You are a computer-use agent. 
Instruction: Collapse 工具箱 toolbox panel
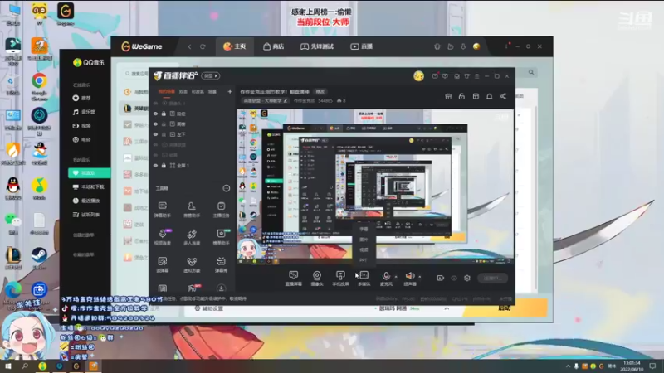click(227, 188)
